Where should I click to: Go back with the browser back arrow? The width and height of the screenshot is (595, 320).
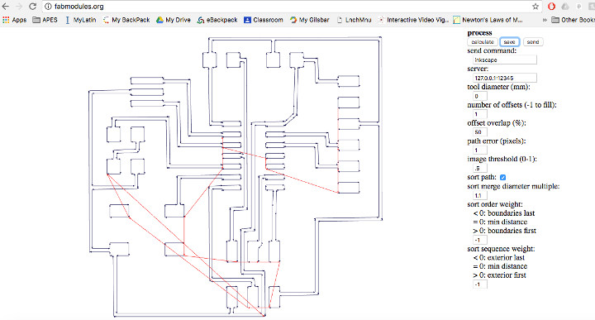pyautogui.click(x=5, y=7)
